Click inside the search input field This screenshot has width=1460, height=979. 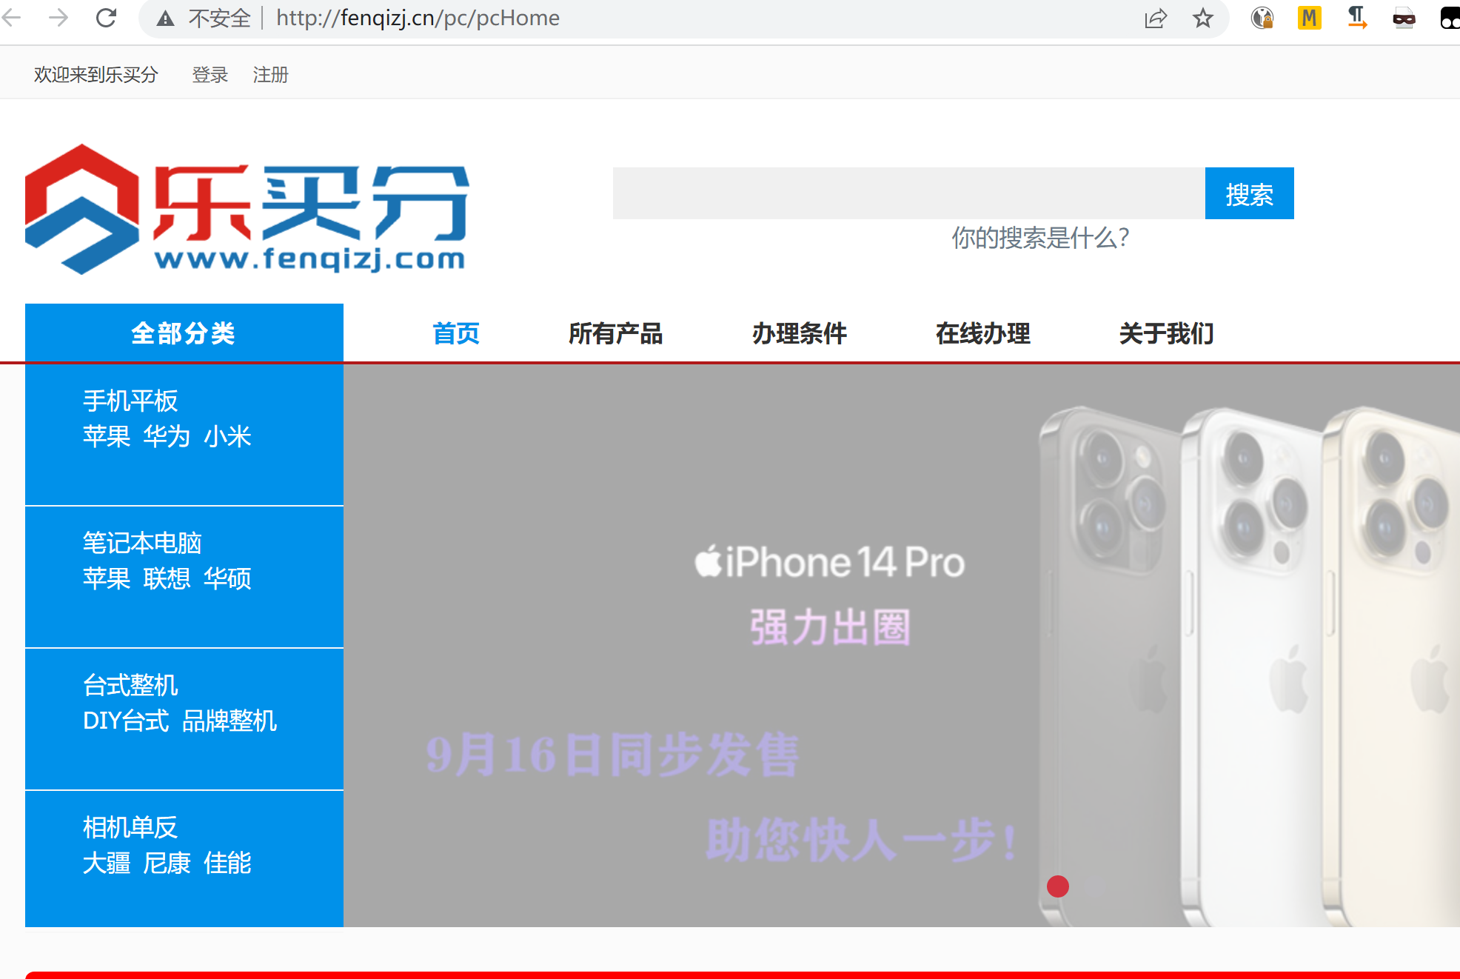[908, 194]
